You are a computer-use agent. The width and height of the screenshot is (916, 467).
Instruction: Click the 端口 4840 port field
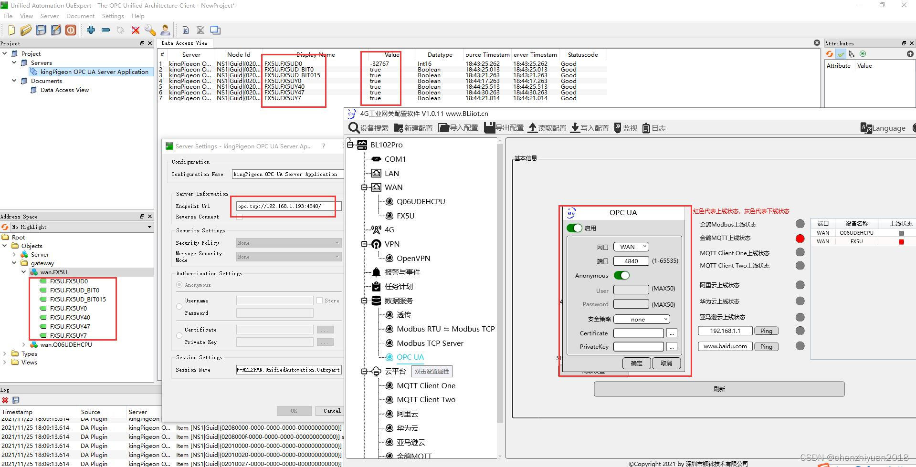(631, 261)
